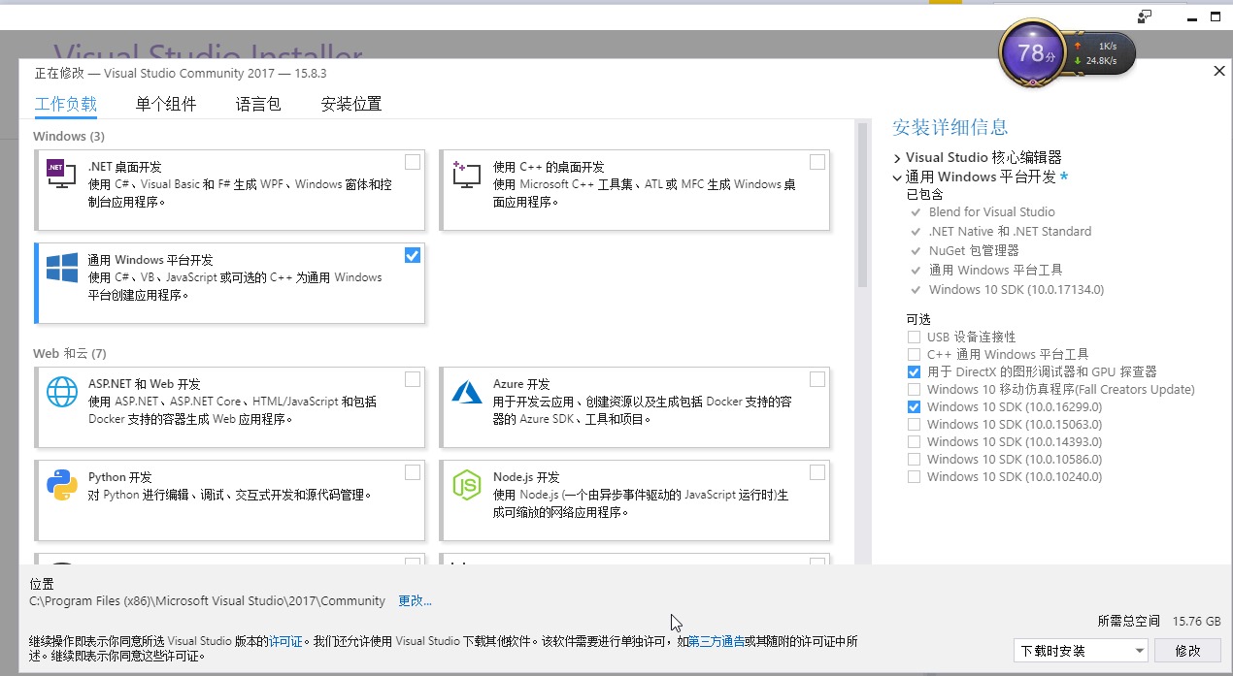Switch to the 单个组件 tab
Viewport: 1233px width, 676px height.
click(x=166, y=105)
